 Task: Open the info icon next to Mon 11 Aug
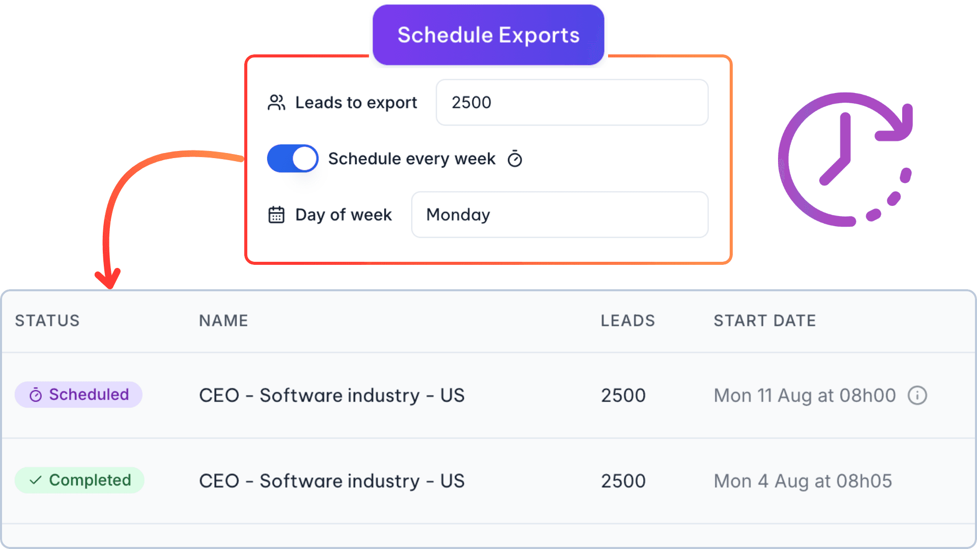click(917, 395)
